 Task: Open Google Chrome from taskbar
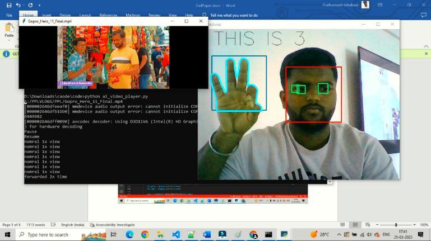[x=145, y=234]
